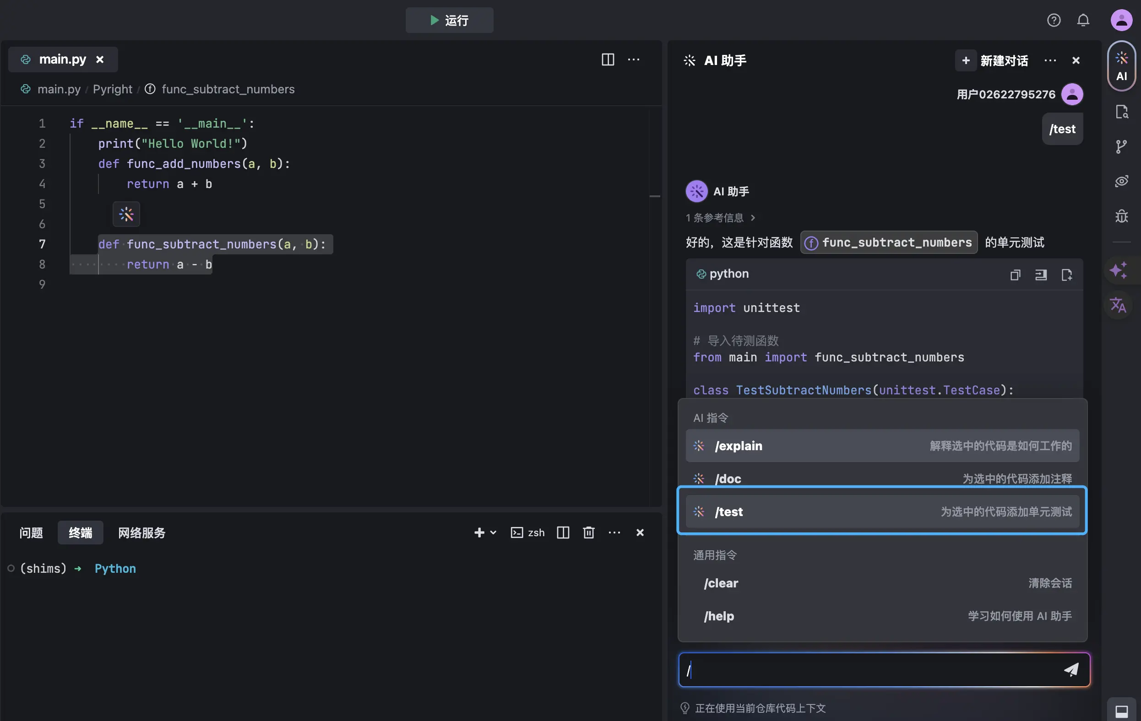Copy the python code block

pyautogui.click(x=1015, y=274)
